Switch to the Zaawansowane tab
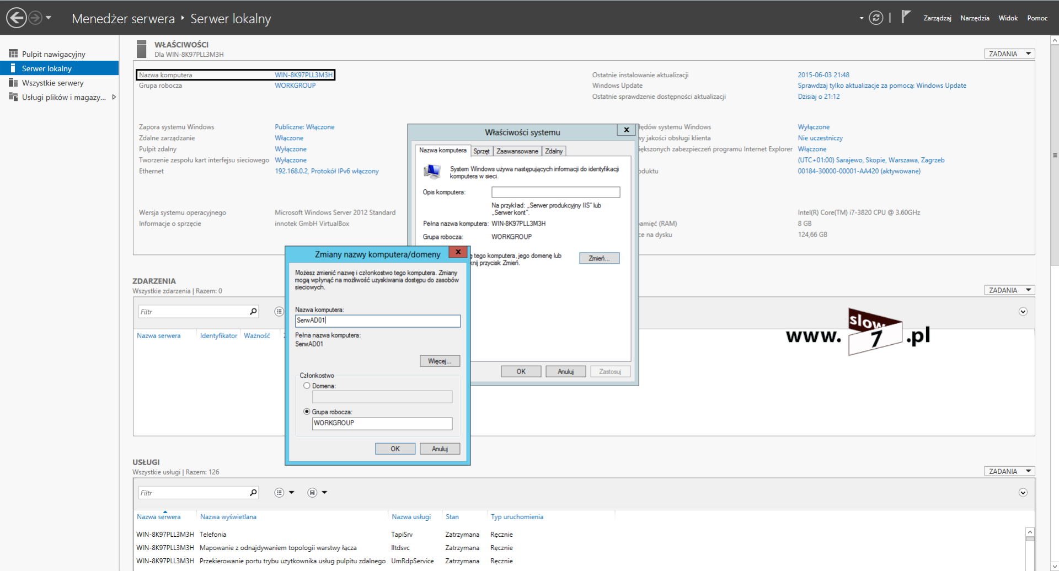Viewport: 1059px width, 571px height. point(517,151)
